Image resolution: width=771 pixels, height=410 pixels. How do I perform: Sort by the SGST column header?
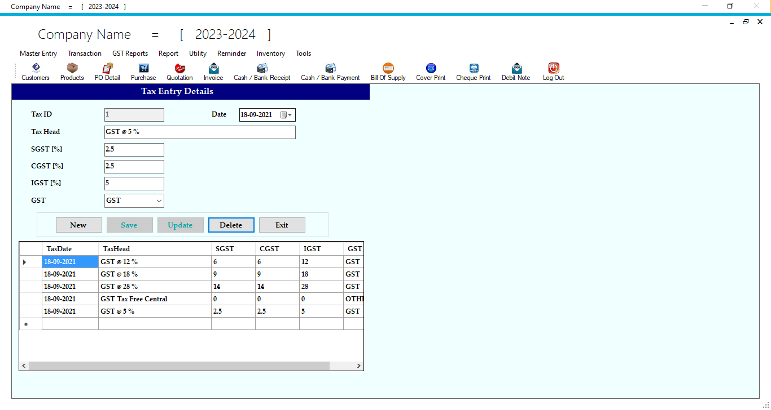(x=233, y=248)
